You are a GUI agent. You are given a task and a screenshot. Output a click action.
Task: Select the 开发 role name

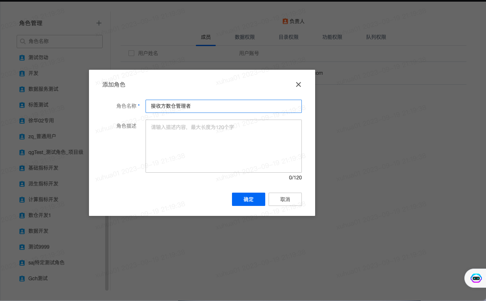click(x=34, y=73)
